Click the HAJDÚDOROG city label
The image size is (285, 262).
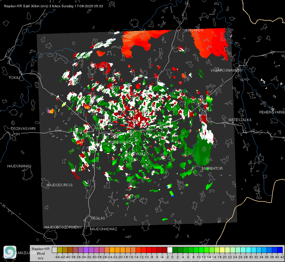[x=59, y=185]
